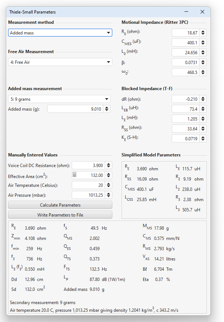Click the CMES (uF) value field
Image resolution: width=224 pixels, height=322 pixels.
(186, 43)
